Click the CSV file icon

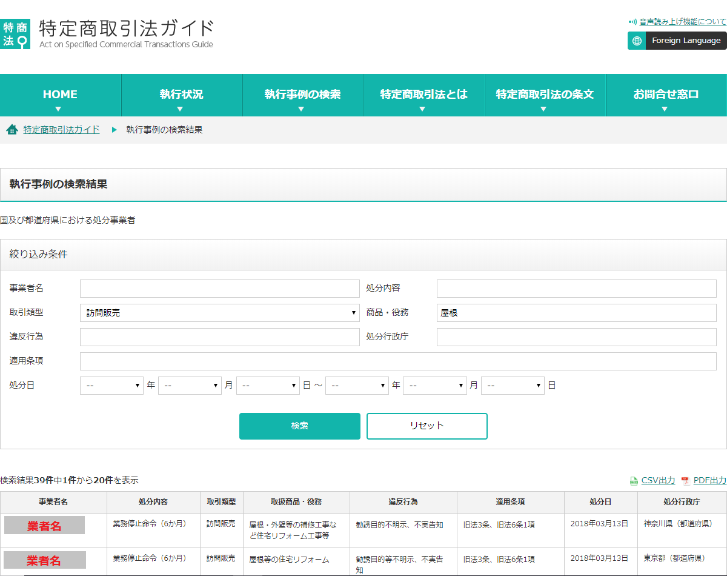pyautogui.click(x=634, y=481)
